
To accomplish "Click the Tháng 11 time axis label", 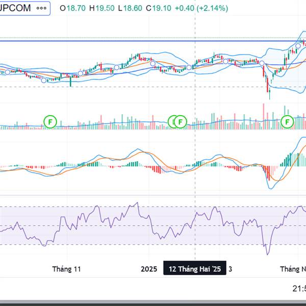I will 66,269.
